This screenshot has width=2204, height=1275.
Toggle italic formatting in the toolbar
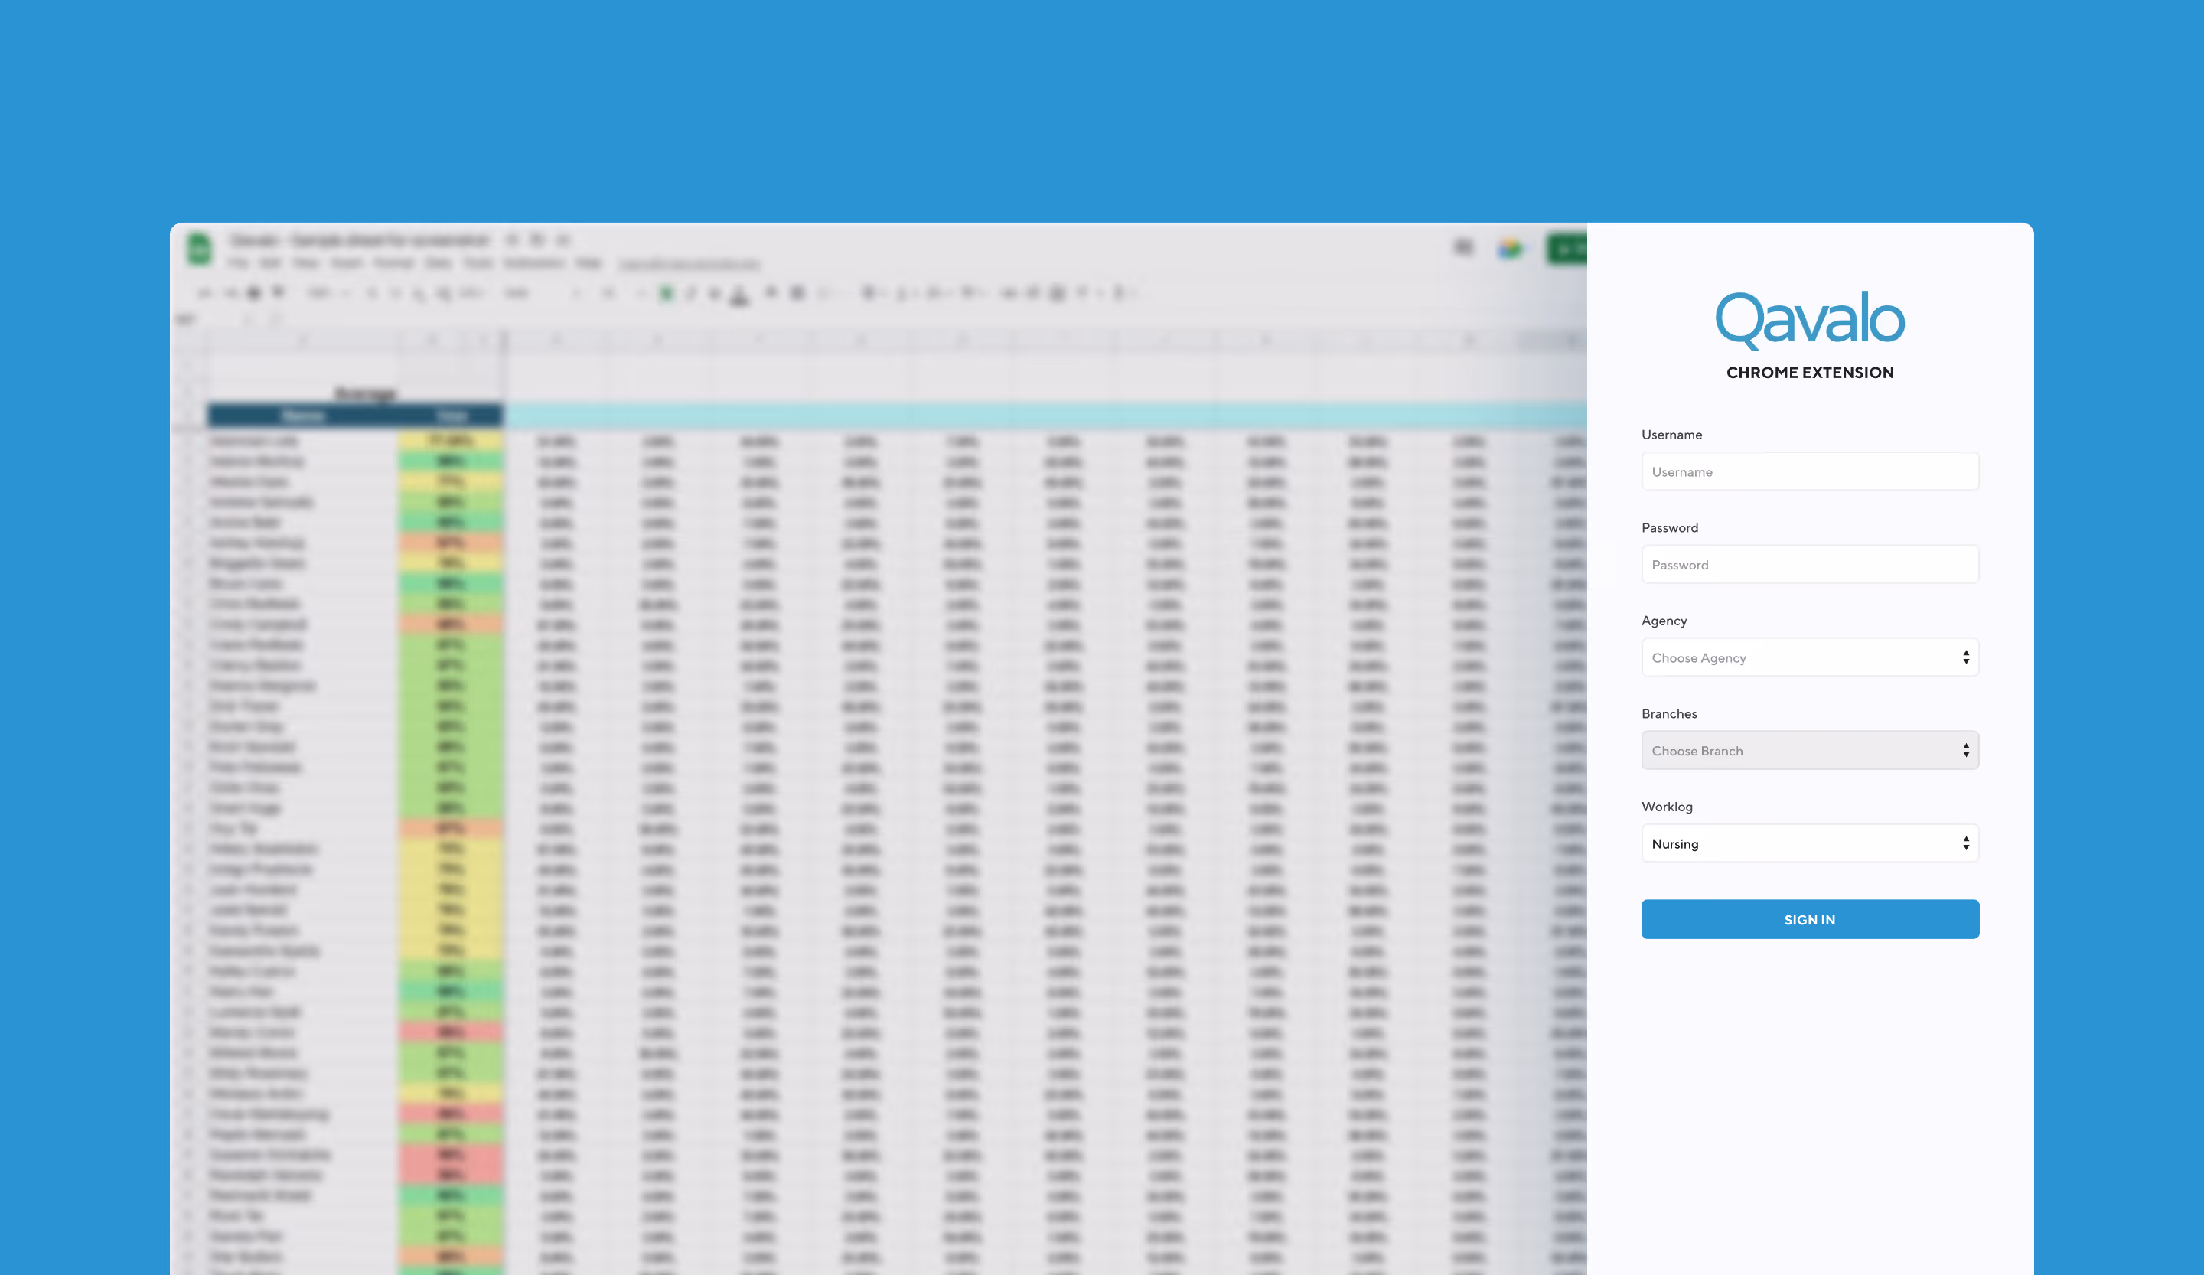(691, 293)
